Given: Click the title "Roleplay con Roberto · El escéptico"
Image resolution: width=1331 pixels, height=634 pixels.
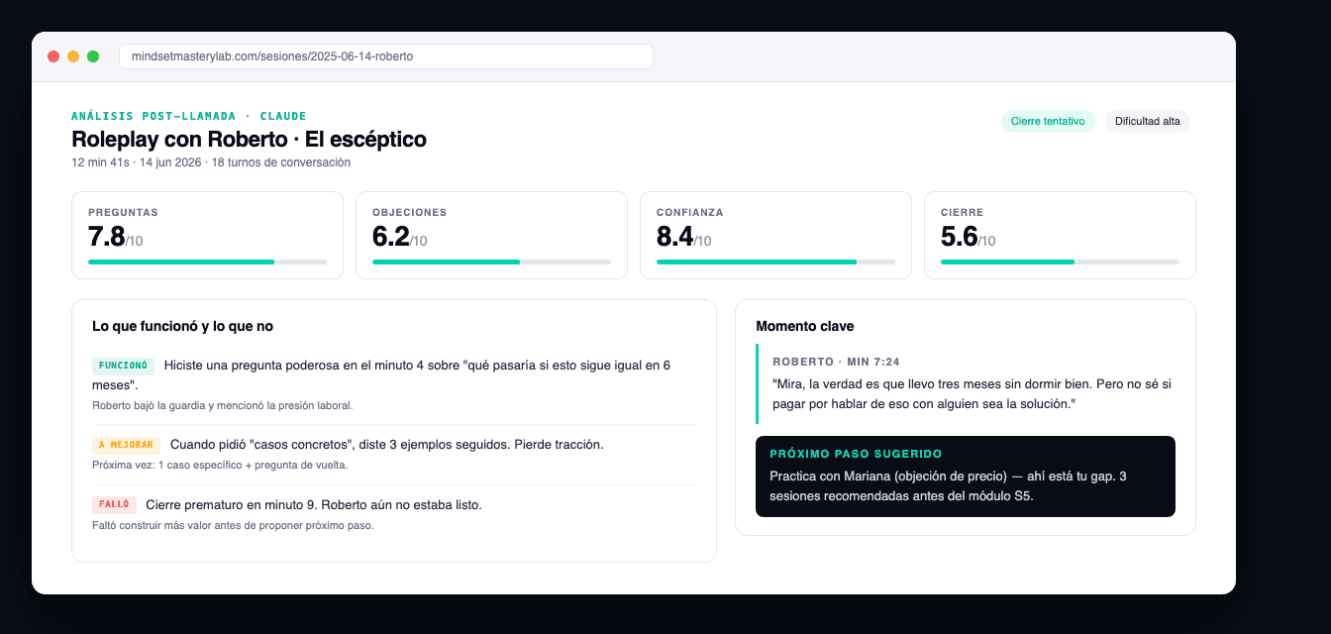Looking at the screenshot, I should point(249,140).
